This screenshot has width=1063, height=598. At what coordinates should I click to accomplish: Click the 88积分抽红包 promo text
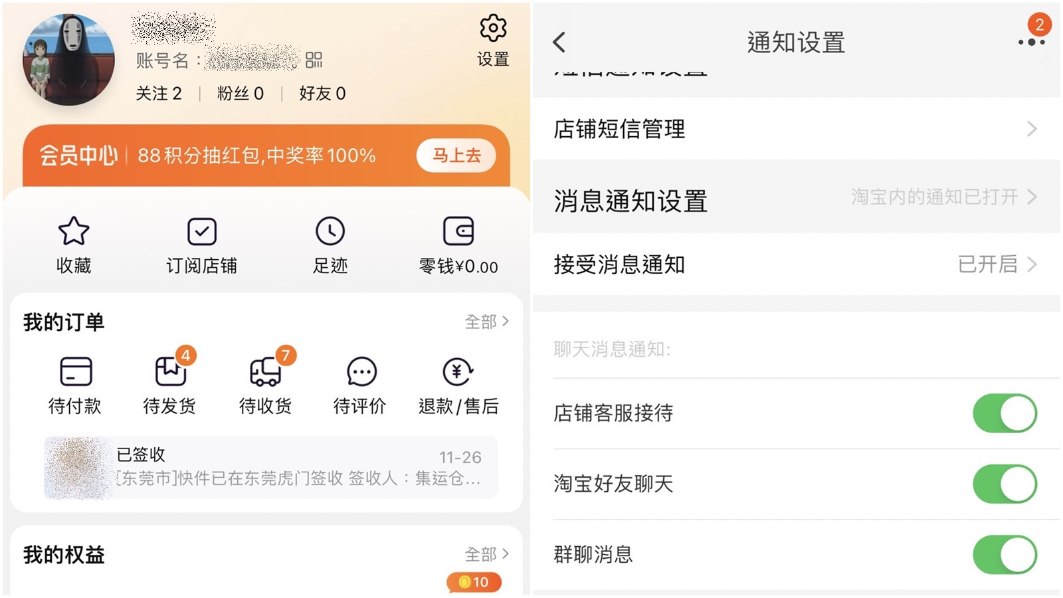pyautogui.click(x=256, y=155)
